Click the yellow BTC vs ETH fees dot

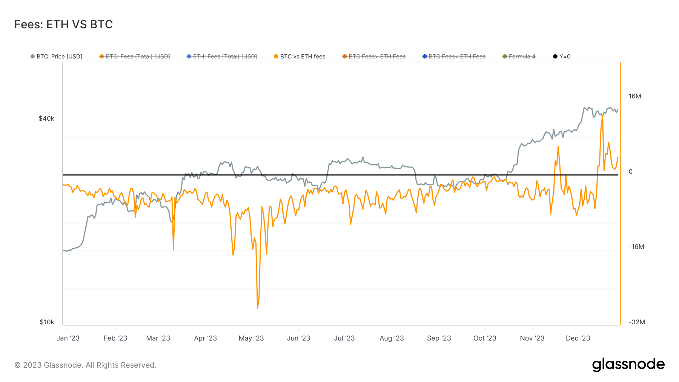tap(276, 56)
